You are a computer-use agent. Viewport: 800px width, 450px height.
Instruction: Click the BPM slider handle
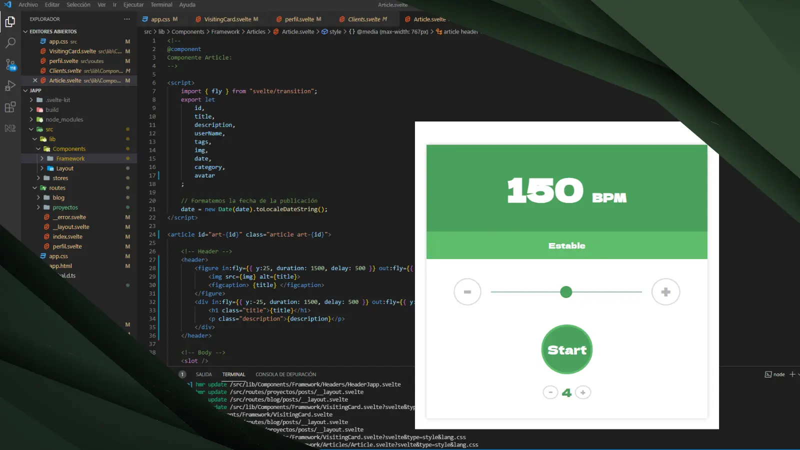[x=566, y=292]
